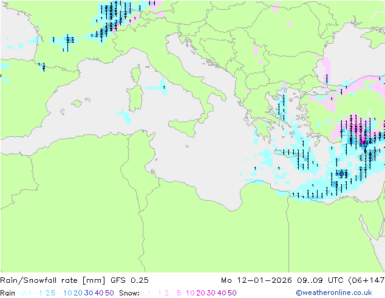The height and width of the screenshot is (298, 385).
Task: Pick the Rain legend value 0.1
Action: pyautogui.click(x=26, y=293)
